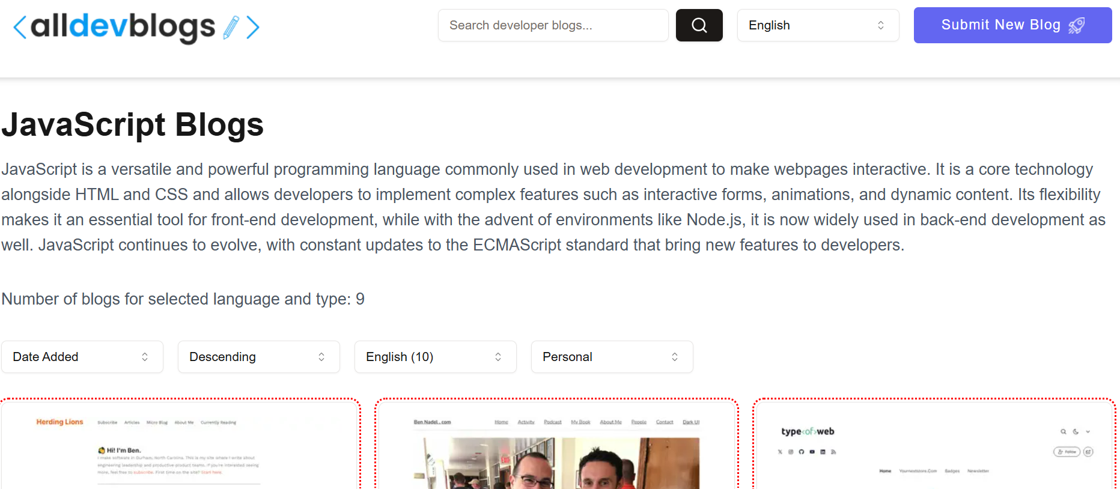Click the magnifier search button
Screen dimensions: 1120x489
point(699,25)
